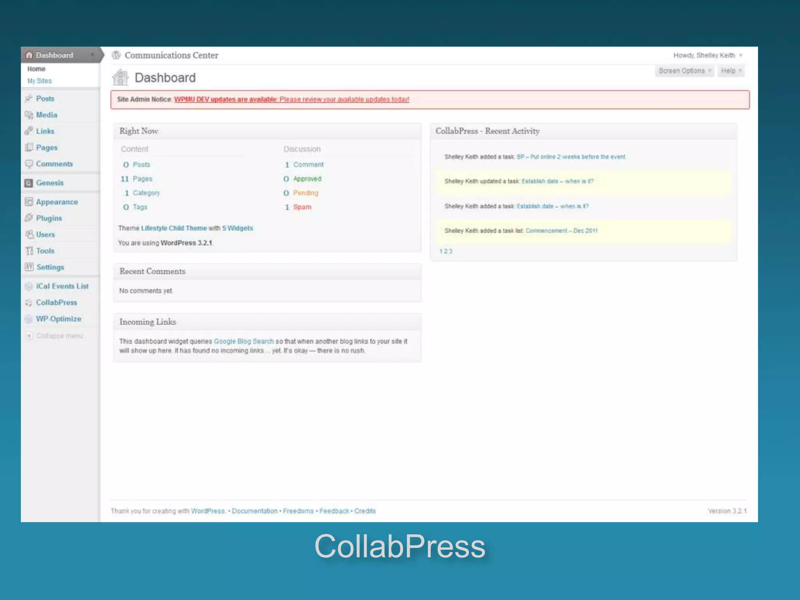Expand the Dashboard menu arrow
This screenshot has height=600, width=800.
[93, 55]
